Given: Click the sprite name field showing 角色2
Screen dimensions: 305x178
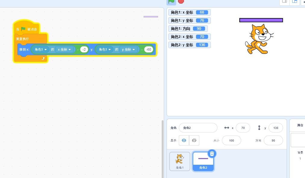Looking at the screenshot, I should pos(198,128).
